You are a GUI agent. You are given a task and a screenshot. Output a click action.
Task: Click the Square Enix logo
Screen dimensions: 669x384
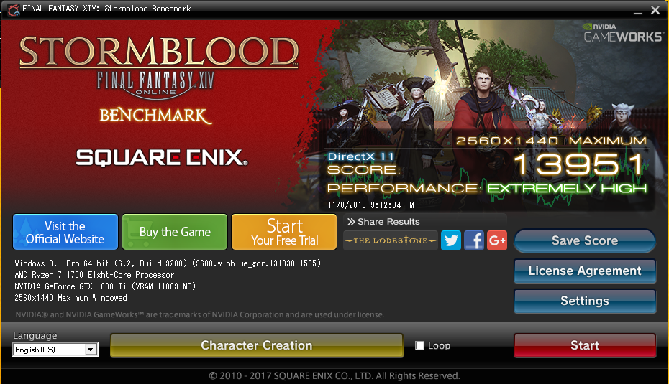pyautogui.click(x=161, y=157)
